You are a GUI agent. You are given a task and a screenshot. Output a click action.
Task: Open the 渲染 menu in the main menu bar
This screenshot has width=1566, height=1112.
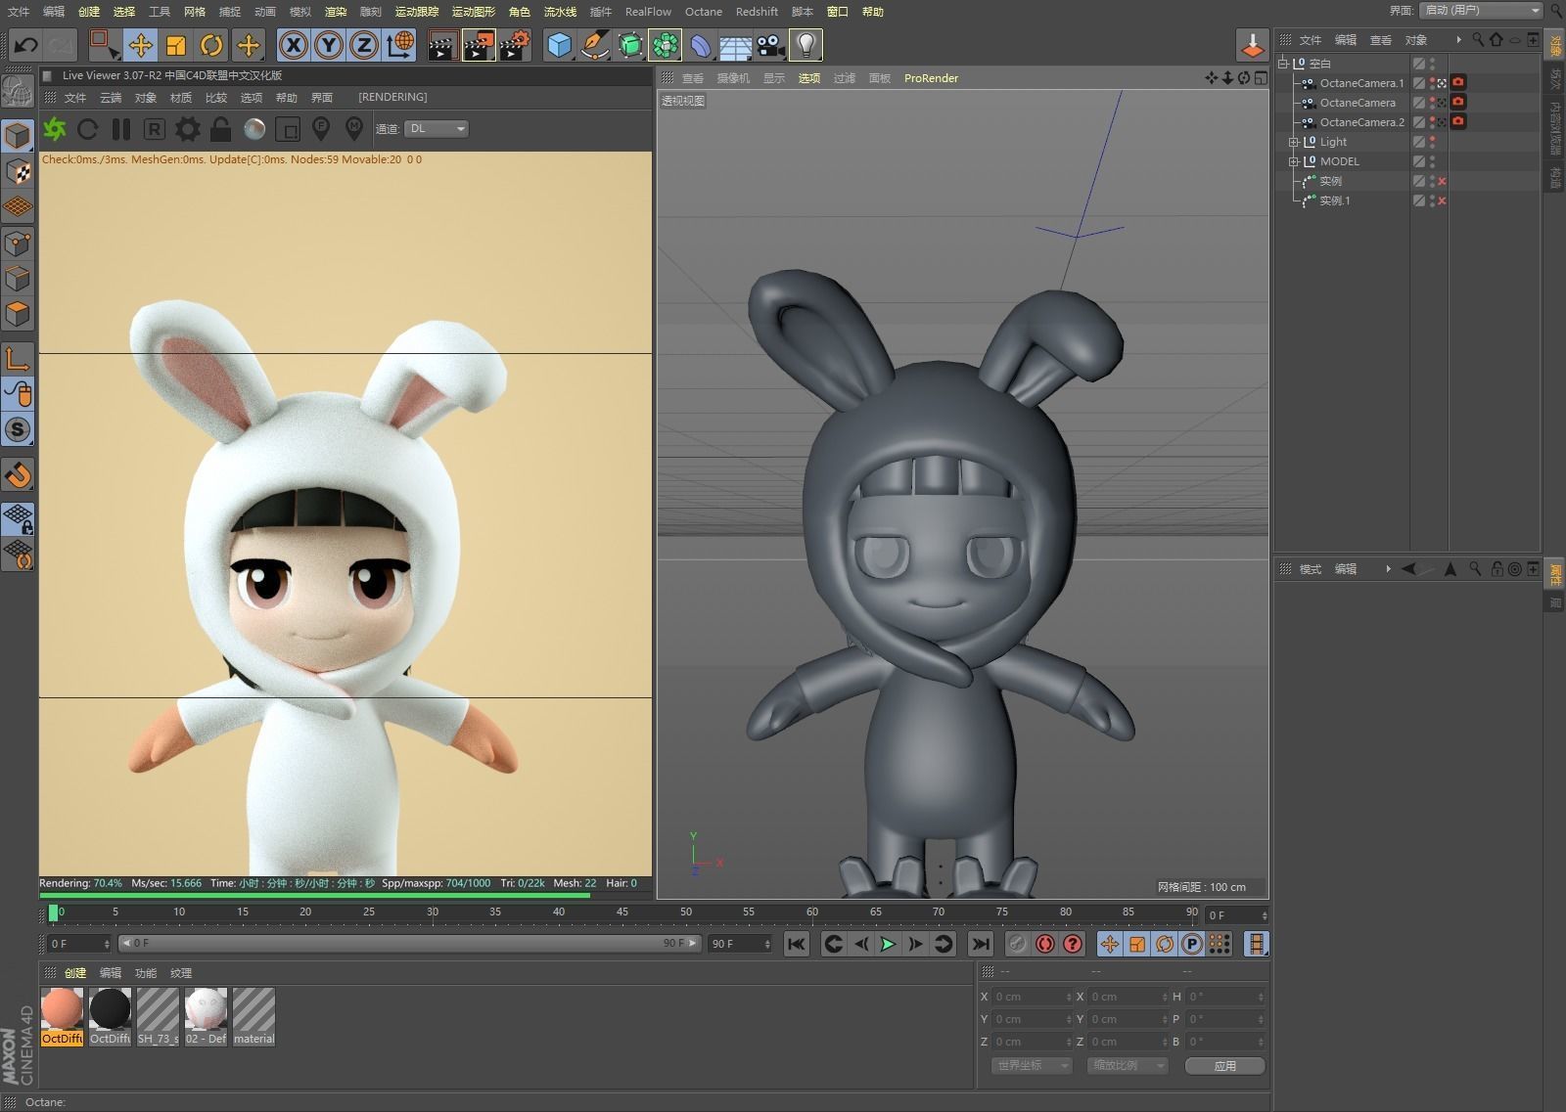[x=335, y=12]
